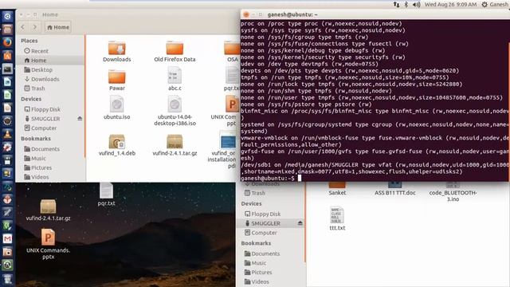
Task: Select the Downloads folder in Home window
Action: click(x=117, y=51)
